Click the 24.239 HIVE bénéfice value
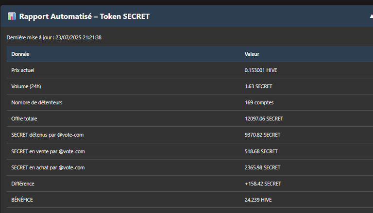 tap(258, 200)
